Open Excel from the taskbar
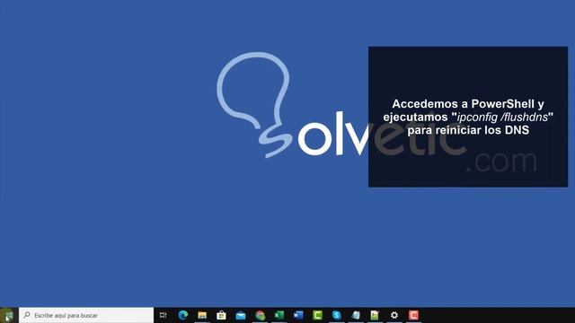Viewport: 575px width, 323px height. [x=279, y=315]
